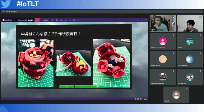Click the muted mic icon on the pink avatar's tile
Image resolution: width=204 pixels, height=112 pixels.
pyautogui.click(x=173, y=35)
